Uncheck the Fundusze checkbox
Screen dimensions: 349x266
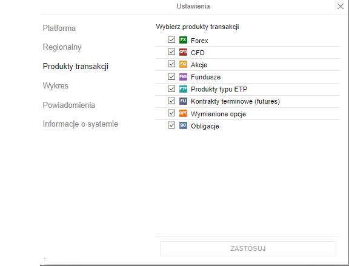click(171, 76)
